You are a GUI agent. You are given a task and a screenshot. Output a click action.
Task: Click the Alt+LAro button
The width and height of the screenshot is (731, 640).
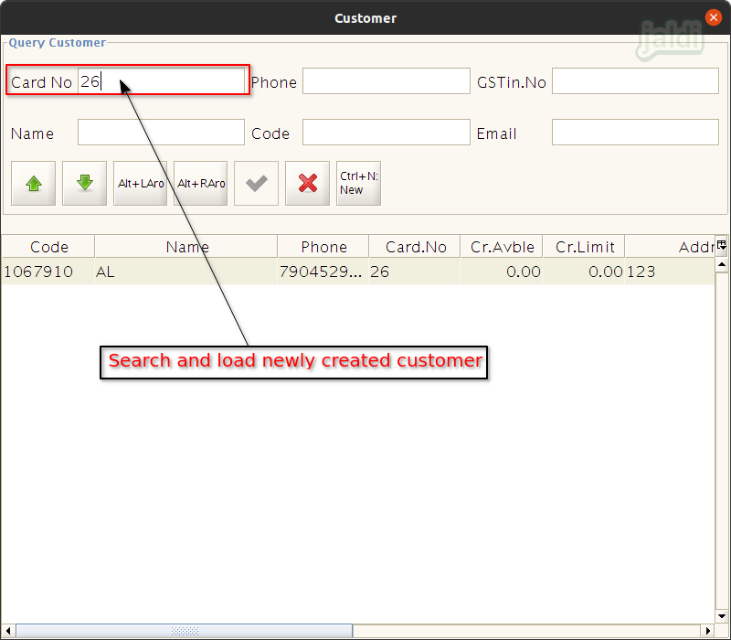click(x=141, y=184)
